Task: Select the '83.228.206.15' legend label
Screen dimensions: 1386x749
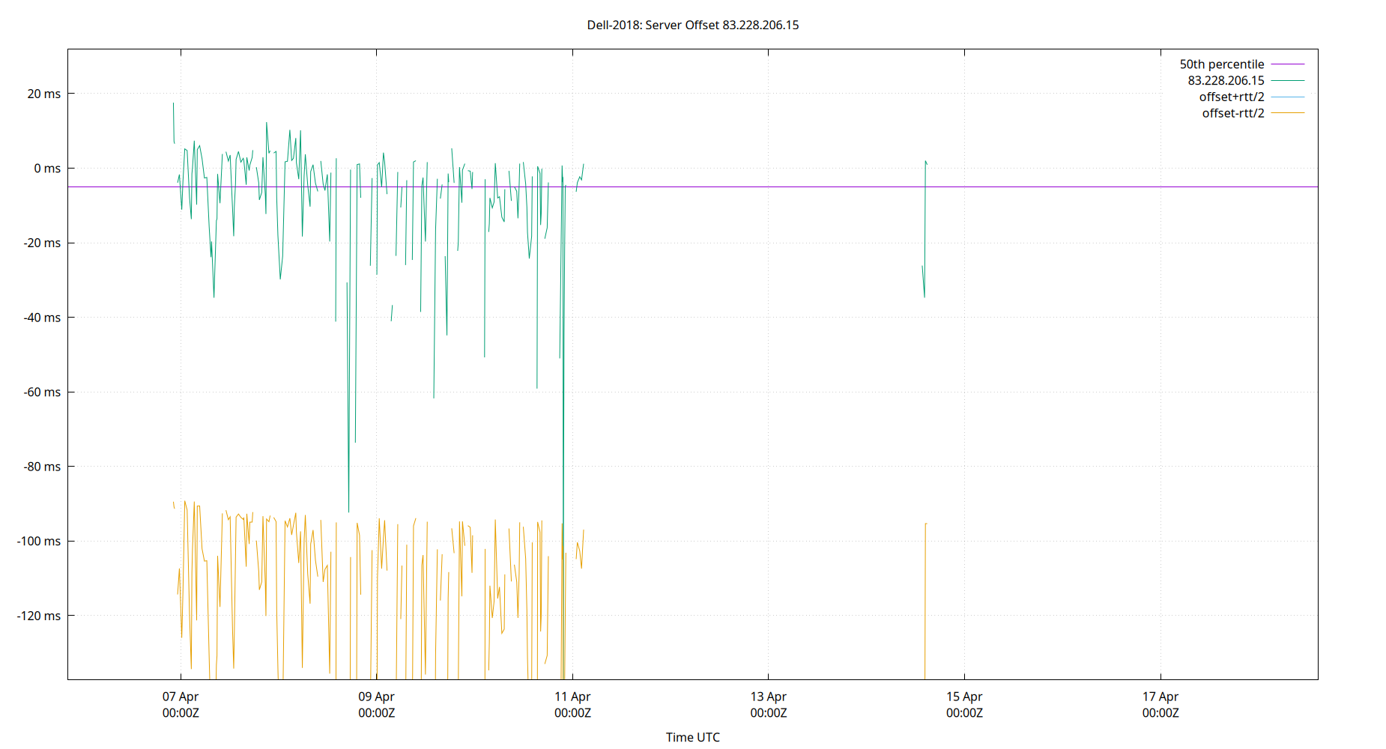Action: pyautogui.click(x=1226, y=80)
